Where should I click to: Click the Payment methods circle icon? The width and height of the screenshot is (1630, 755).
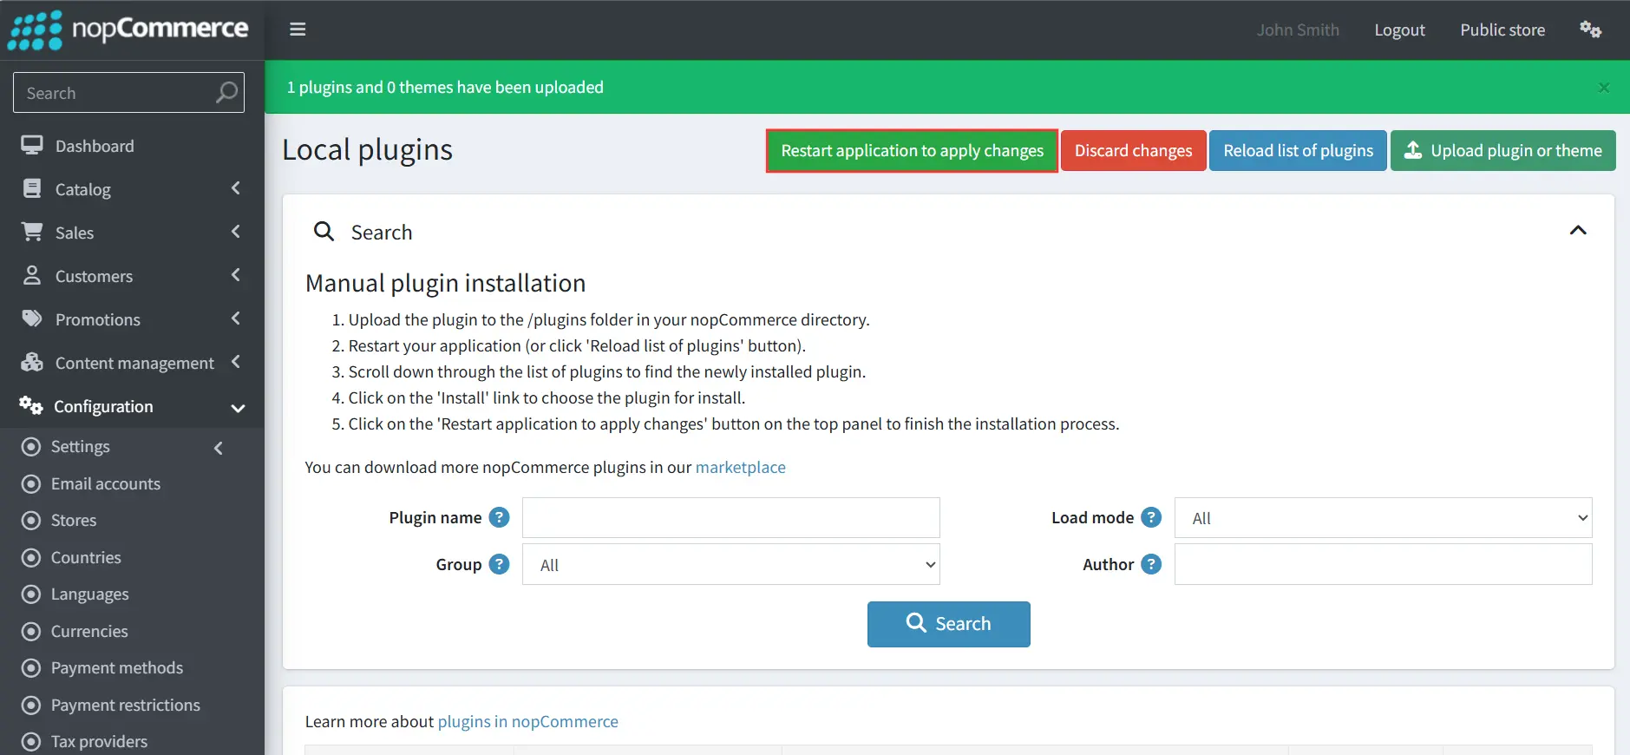(x=31, y=667)
